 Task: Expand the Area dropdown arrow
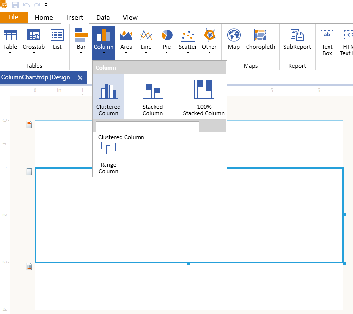pos(126,53)
